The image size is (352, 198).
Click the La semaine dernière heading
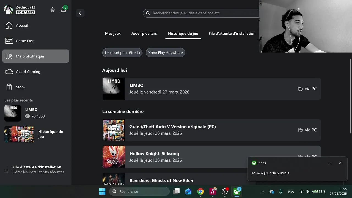point(123,112)
